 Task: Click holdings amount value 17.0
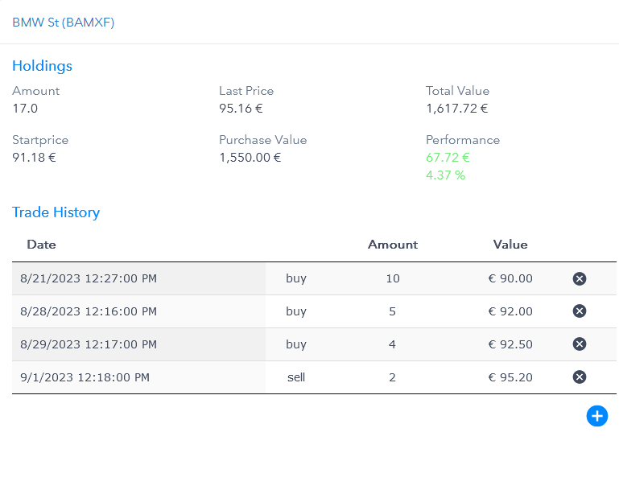(25, 108)
